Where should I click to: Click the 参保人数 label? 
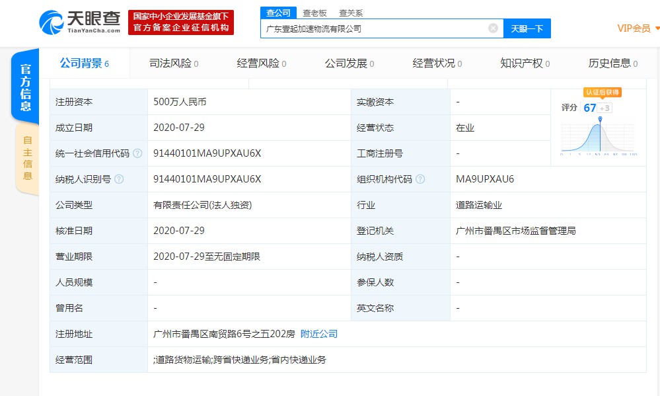(x=375, y=282)
